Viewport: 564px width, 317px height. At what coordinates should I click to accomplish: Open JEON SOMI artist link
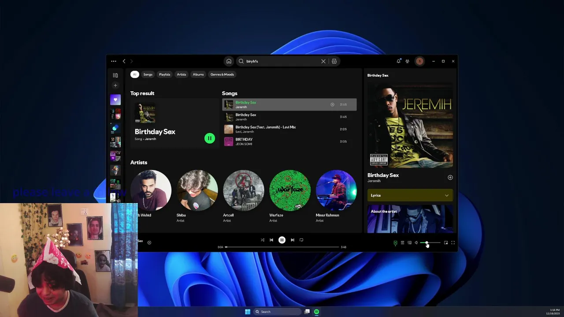point(244,144)
